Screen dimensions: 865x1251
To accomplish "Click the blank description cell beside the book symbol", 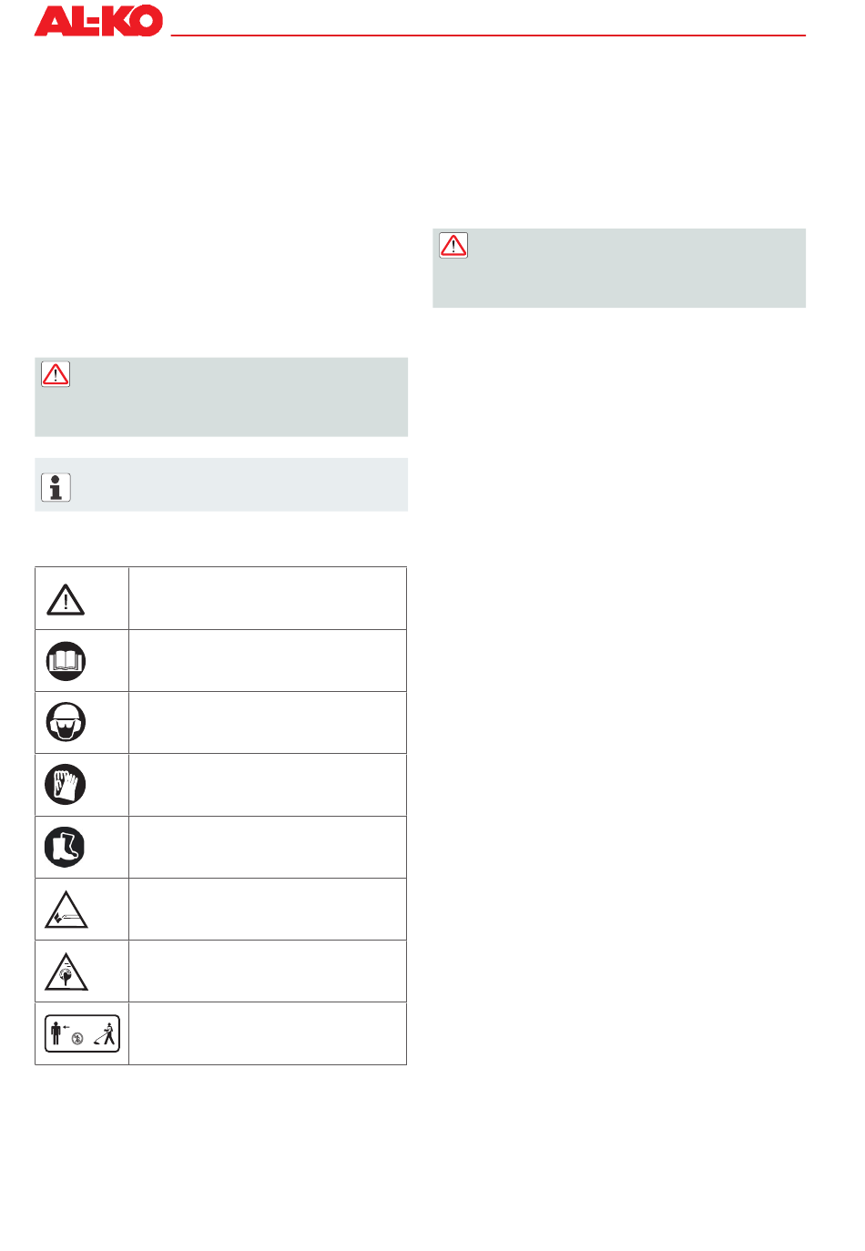I will pyautogui.click(x=268, y=661).
